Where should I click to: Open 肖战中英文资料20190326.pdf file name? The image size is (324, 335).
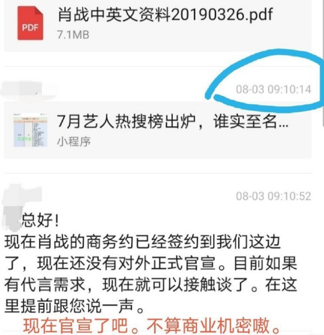[x=165, y=15]
